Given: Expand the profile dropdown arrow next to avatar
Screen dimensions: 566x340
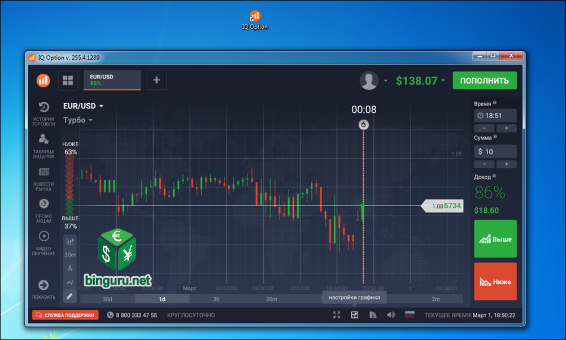Looking at the screenshot, I should tap(385, 81).
